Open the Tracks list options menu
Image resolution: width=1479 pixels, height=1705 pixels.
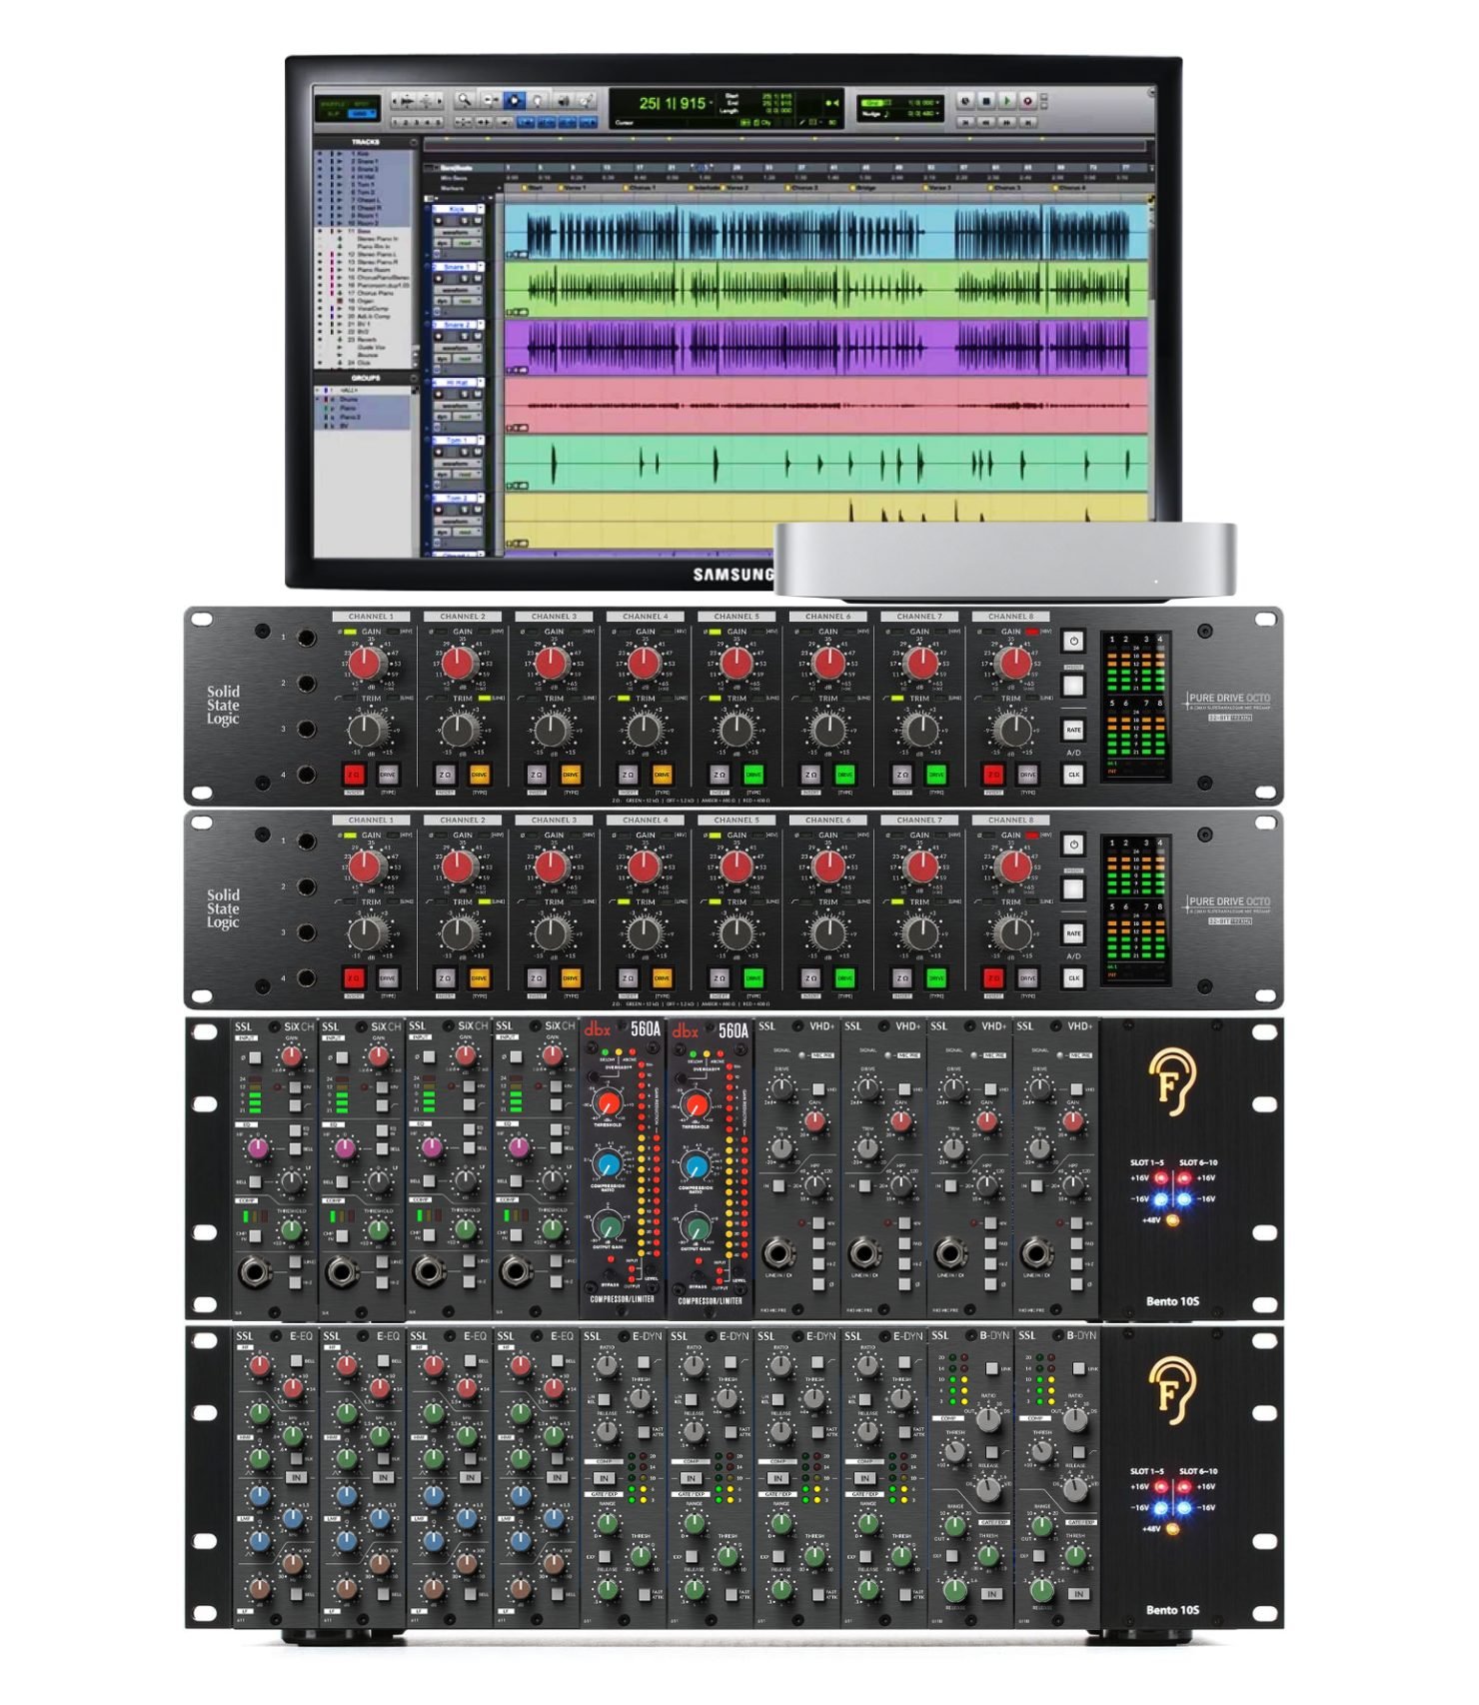point(414,143)
